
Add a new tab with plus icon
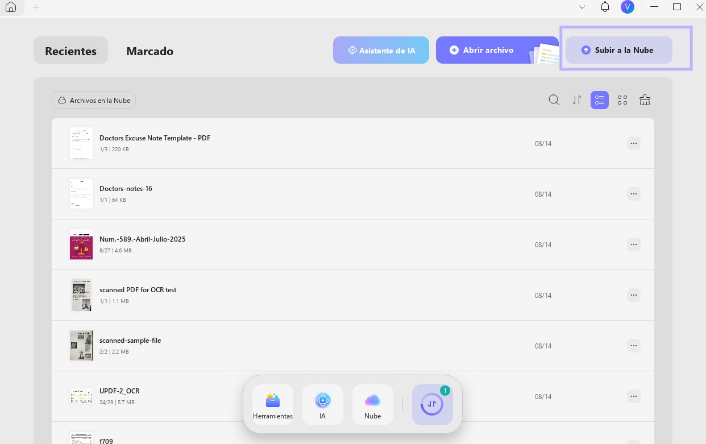(x=36, y=7)
